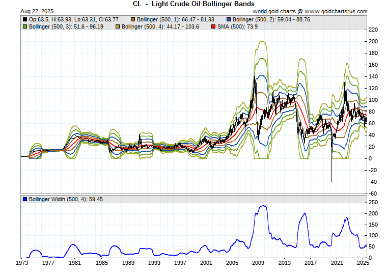Click the 1993 year label on the time axis

tap(154, 263)
